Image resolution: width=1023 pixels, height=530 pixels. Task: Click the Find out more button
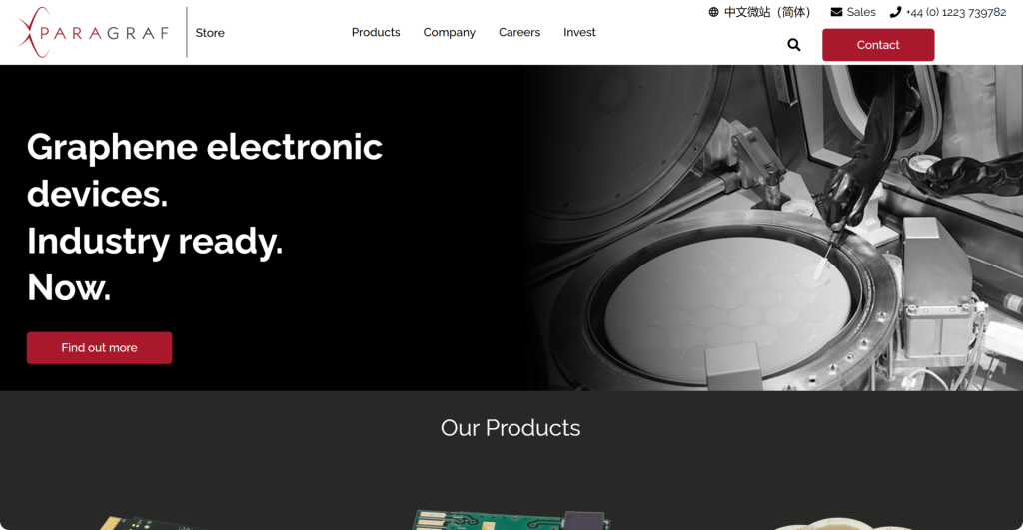(99, 347)
